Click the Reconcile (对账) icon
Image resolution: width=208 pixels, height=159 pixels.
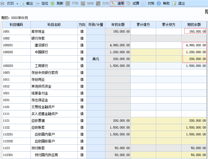144,4
